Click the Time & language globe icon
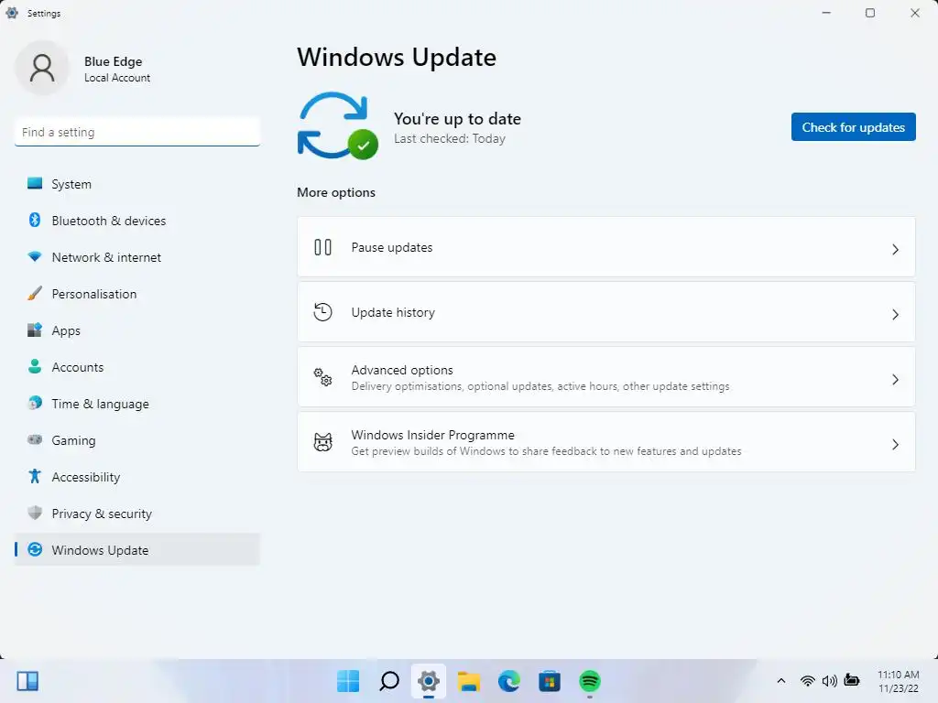Image resolution: width=938 pixels, height=703 pixels. coord(35,403)
